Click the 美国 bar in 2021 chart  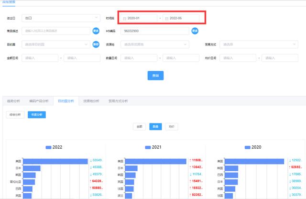click(x=153, y=161)
